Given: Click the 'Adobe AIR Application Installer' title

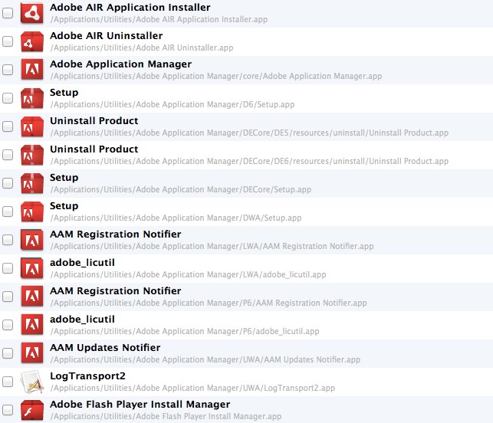Looking at the screenshot, I should [x=130, y=8].
